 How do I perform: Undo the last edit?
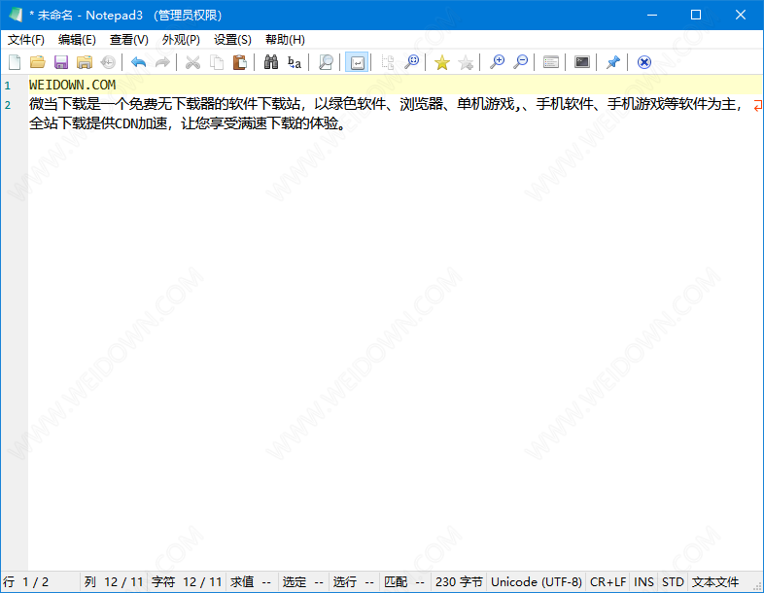pyautogui.click(x=139, y=62)
